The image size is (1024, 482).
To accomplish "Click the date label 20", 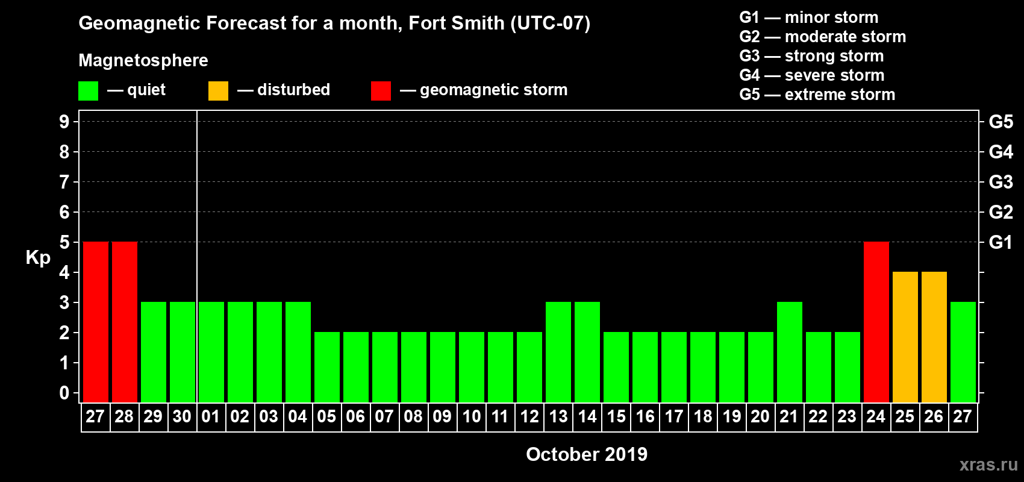I will pyautogui.click(x=760, y=417).
